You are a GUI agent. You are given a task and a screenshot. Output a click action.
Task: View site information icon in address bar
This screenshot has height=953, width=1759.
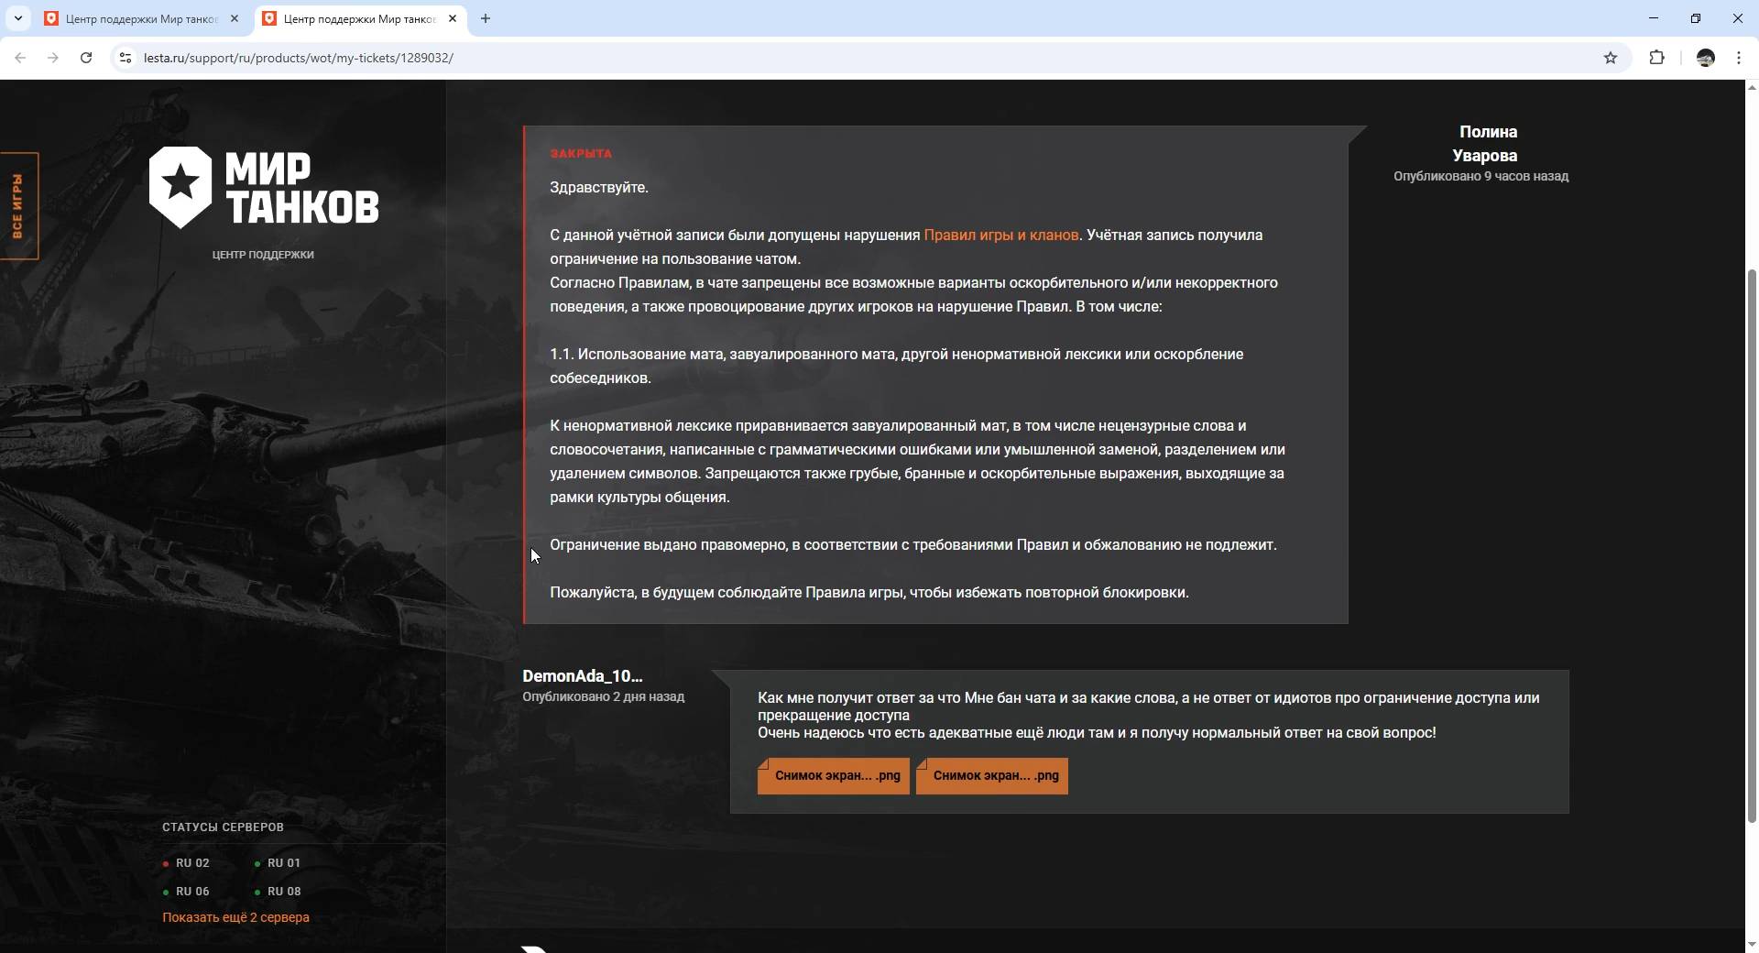(x=126, y=58)
